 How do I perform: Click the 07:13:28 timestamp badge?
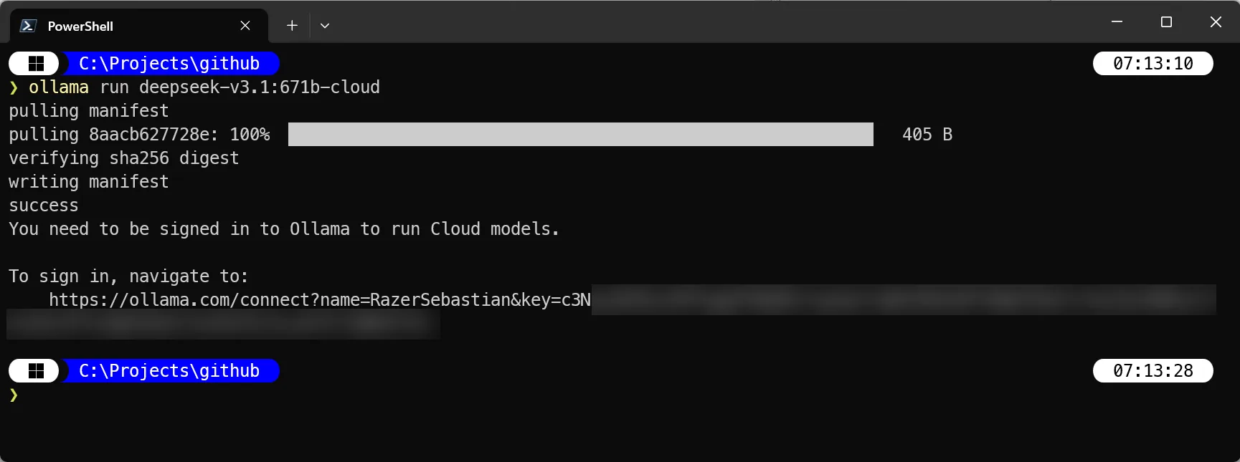point(1153,371)
